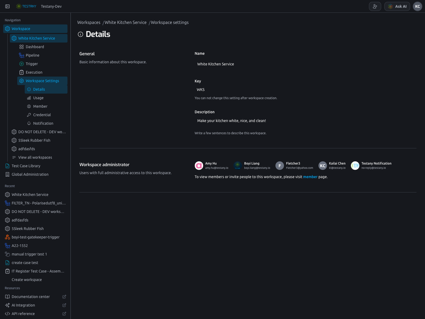Click the AI Integration sparkle icon
425x319 pixels.
[x=7, y=305]
